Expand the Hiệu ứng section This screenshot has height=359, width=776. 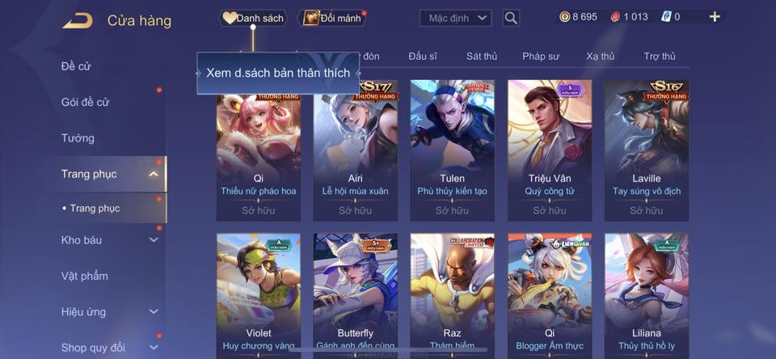pos(154,311)
